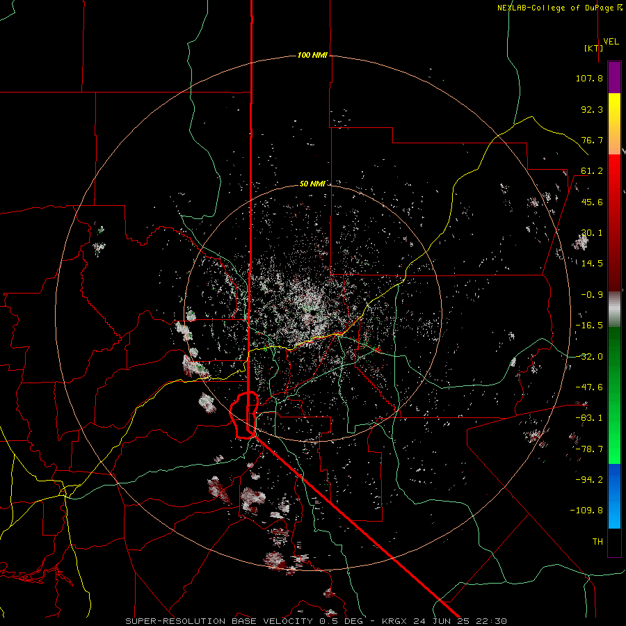Screen dimensions: 626x626
Task: Pick the red segment of the velocity color bar
Action: [614, 223]
